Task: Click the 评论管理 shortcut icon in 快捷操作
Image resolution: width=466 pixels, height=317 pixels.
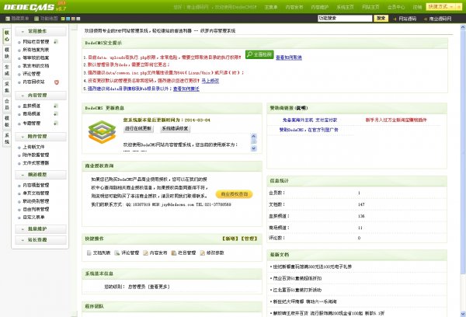Action: pyautogui.click(x=117, y=253)
